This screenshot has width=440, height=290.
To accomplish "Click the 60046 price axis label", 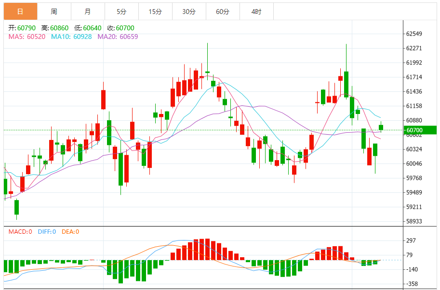I will point(414,164).
